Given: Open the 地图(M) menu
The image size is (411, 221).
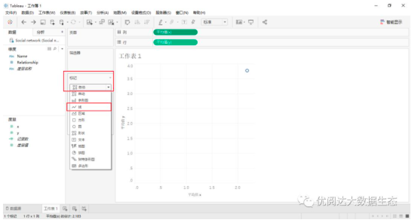Looking at the screenshot, I should tap(120, 13).
